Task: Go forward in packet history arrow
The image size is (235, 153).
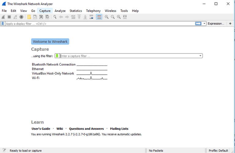Action: [x=67, y=17]
